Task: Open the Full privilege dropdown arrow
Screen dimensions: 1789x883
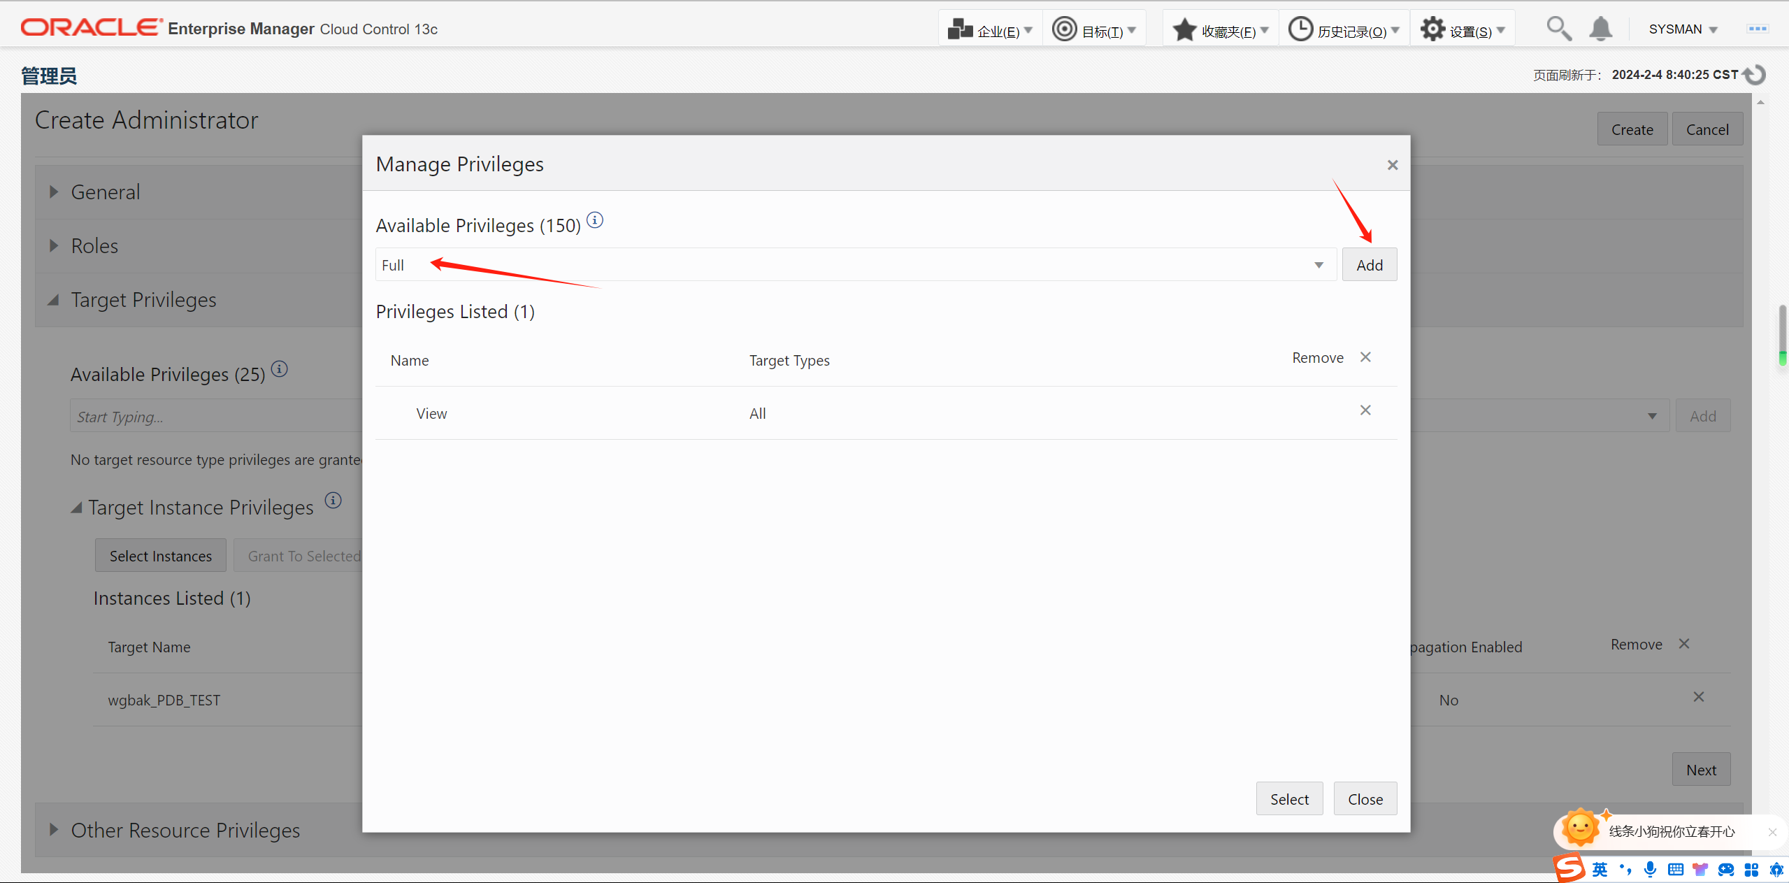Action: pos(1319,265)
